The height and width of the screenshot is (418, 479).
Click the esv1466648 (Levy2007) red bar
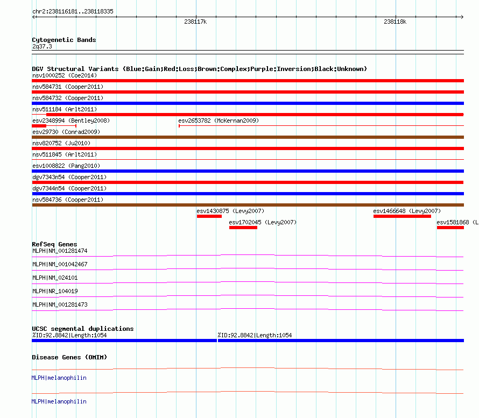[402, 216]
